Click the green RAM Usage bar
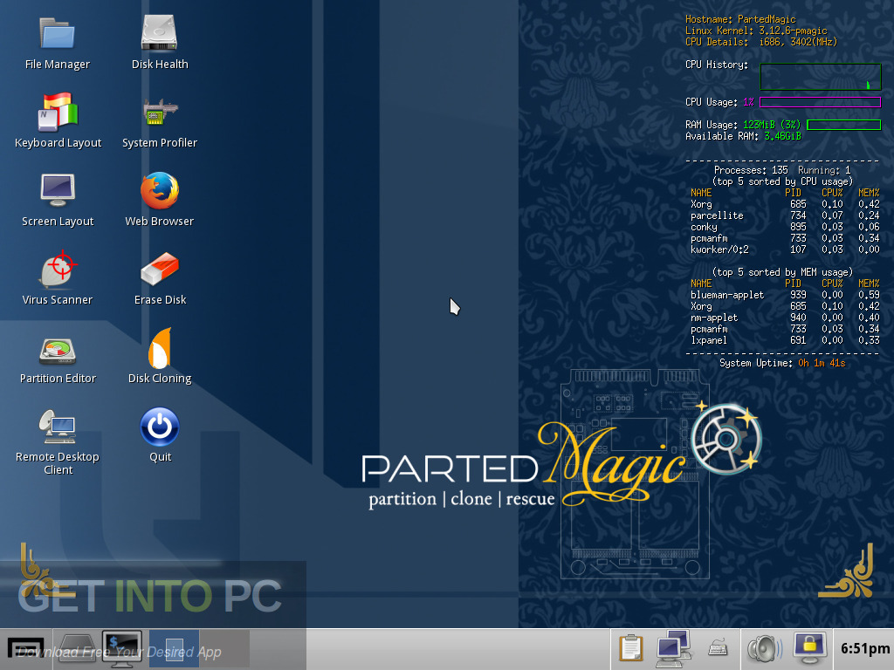The height and width of the screenshot is (670, 894). 844,125
